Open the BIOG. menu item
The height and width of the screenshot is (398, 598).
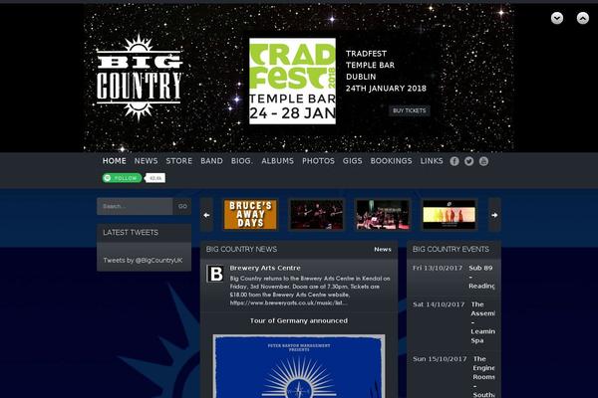tap(242, 161)
